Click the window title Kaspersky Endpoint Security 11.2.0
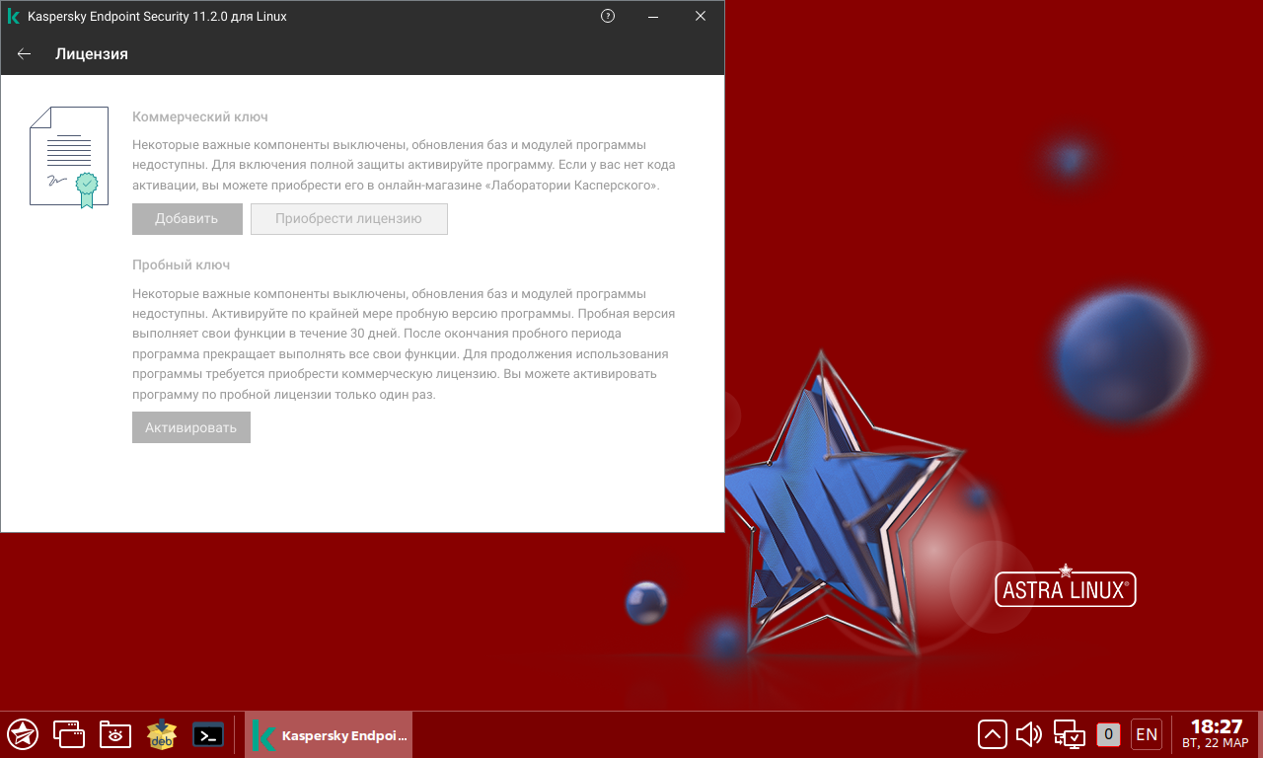 pyautogui.click(x=158, y=17)
